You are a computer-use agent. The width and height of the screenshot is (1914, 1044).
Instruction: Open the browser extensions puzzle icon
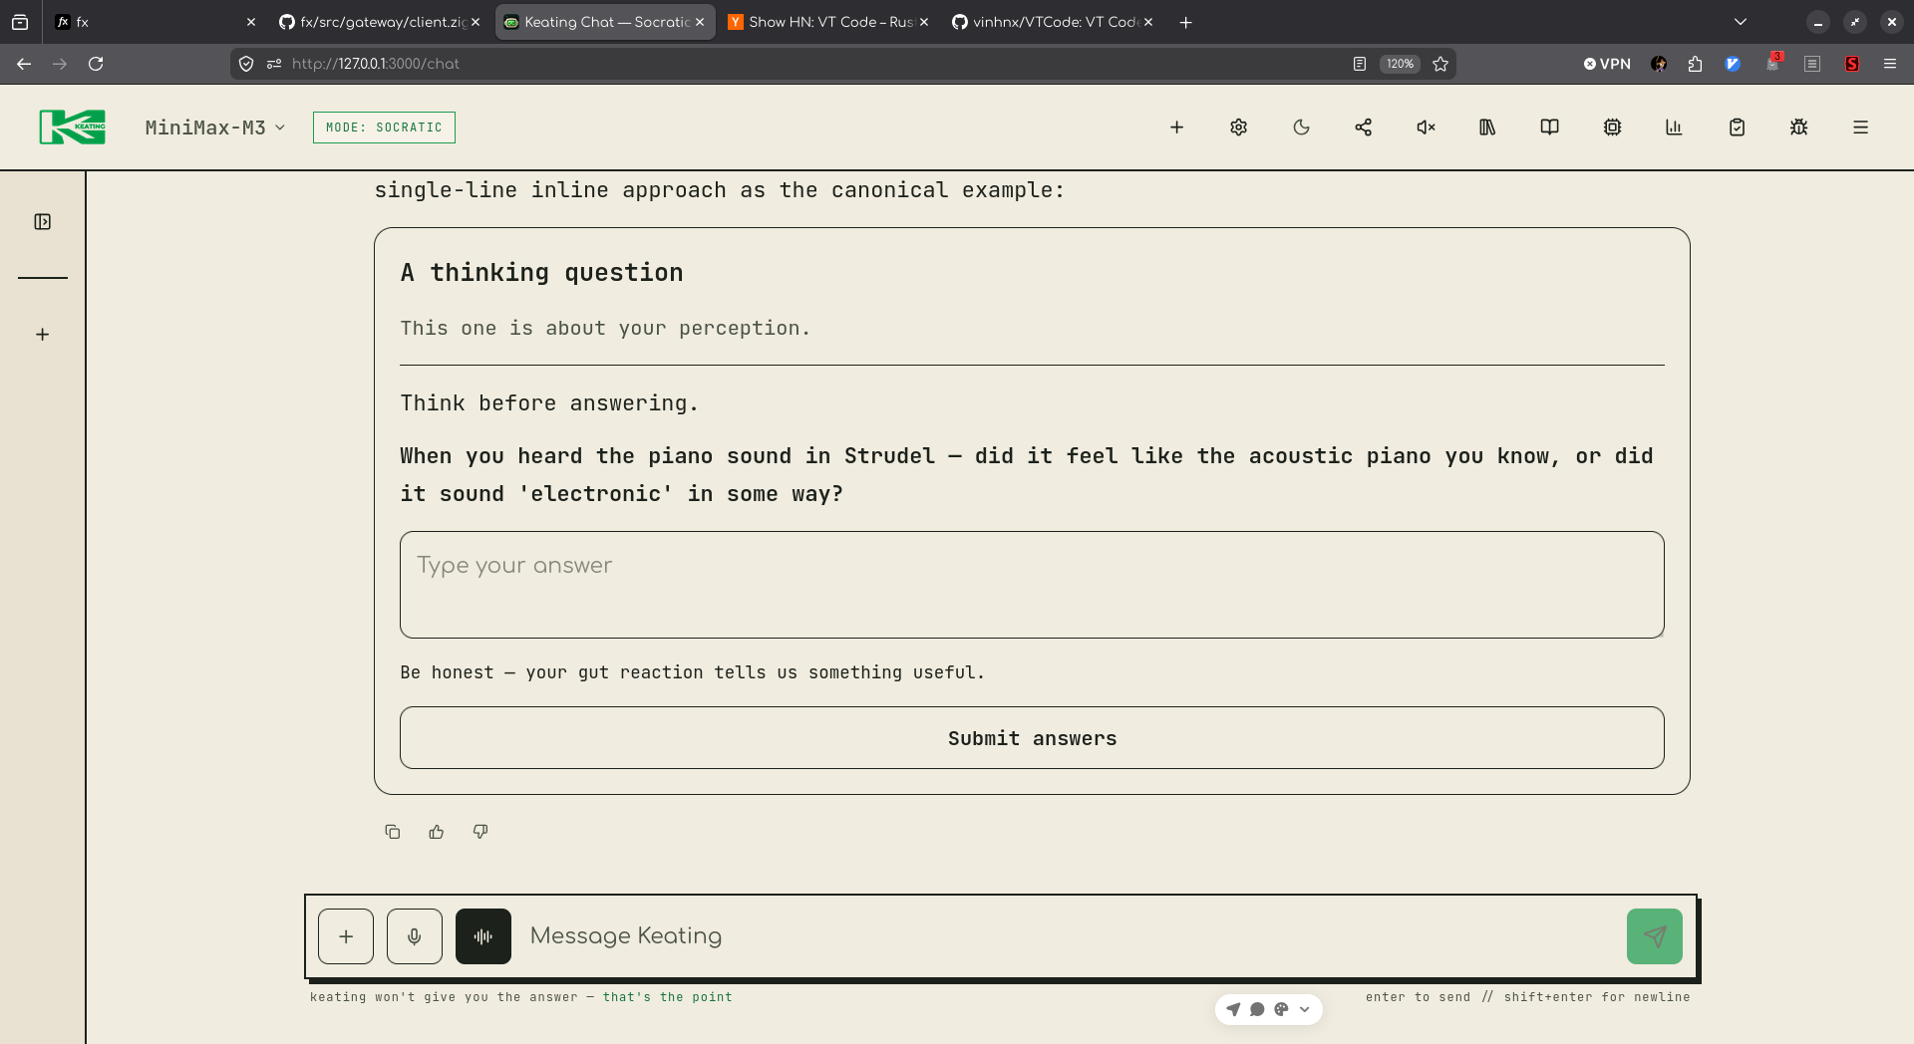[x=1696, y=64]
